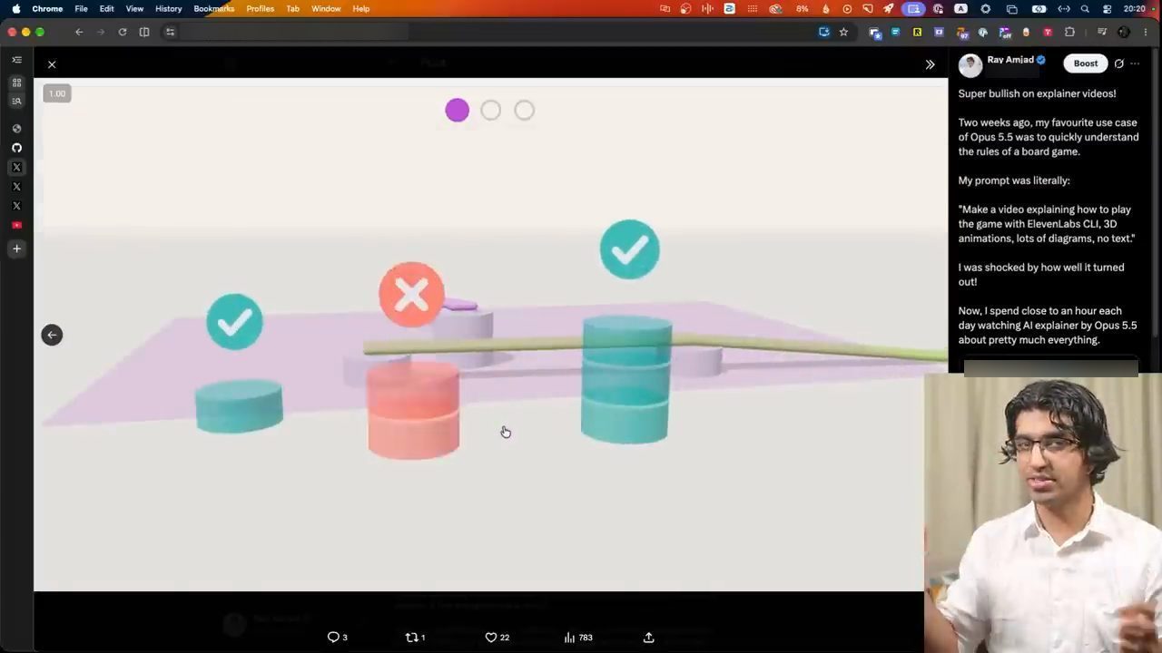Open the Bookmarks menu
The image size is (1162, 653).
coord(213,8)
